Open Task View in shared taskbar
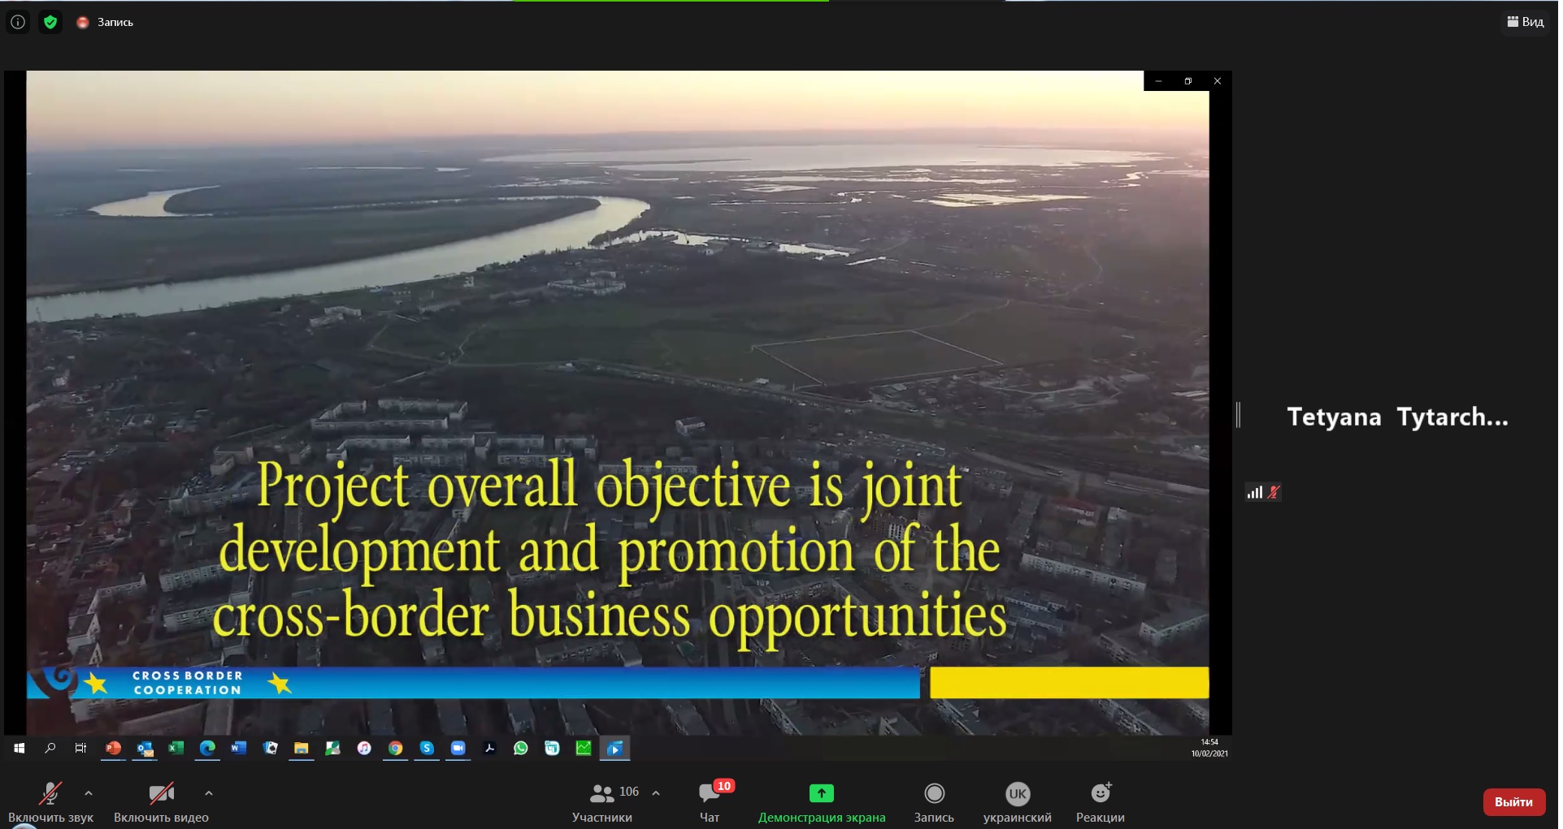The height and width of the screenshot is (829, 1563). [x=80, y=748]
